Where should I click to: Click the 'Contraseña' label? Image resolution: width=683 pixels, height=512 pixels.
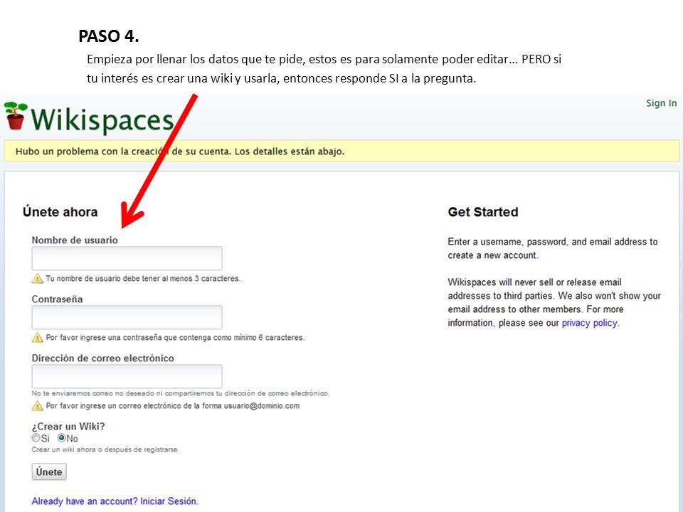pyautogui.click(x=57, y=299)
